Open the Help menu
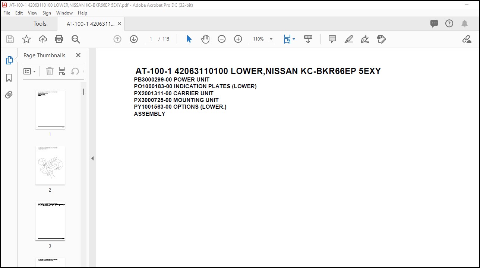 click(x=82, y=13)
